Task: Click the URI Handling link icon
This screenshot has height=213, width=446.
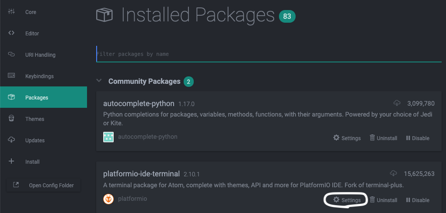Action: click(x=11, y=54)
